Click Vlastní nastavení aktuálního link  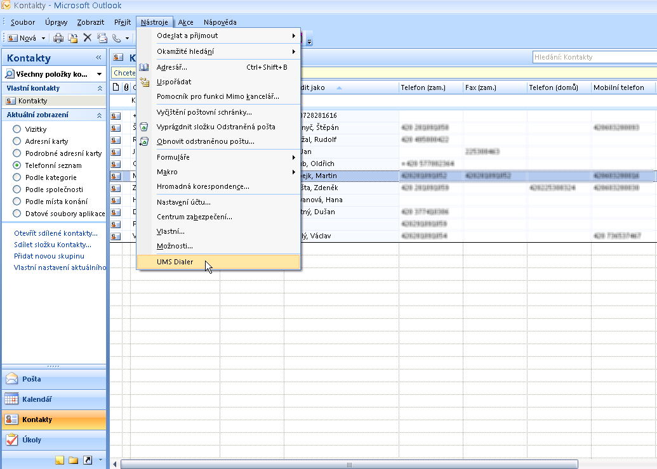click(60, 267)
